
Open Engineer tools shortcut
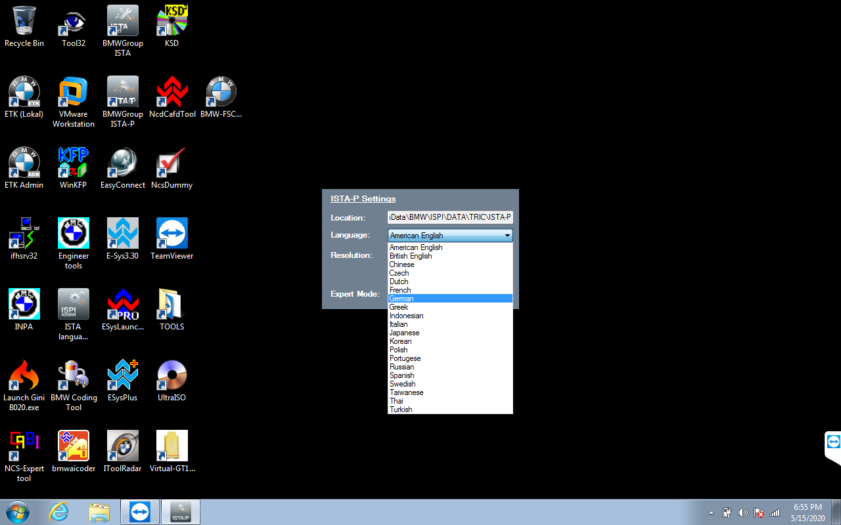coord(74,243)
